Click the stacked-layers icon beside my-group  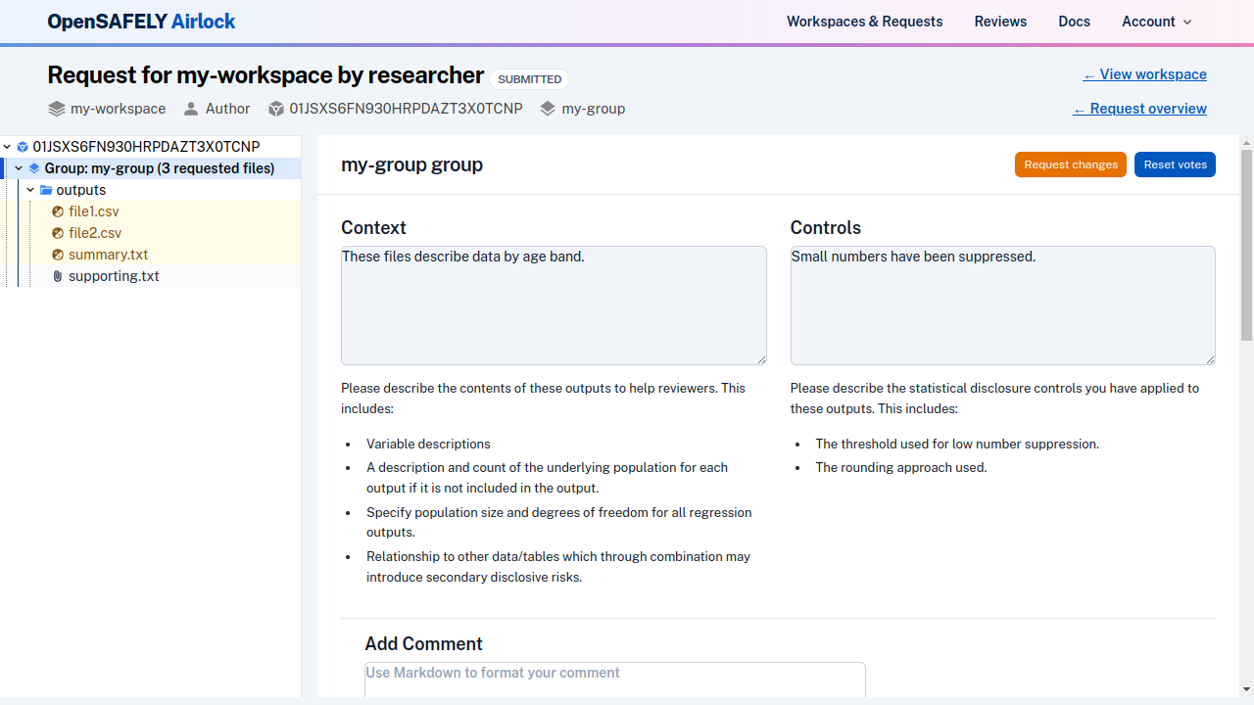(34, 168)
